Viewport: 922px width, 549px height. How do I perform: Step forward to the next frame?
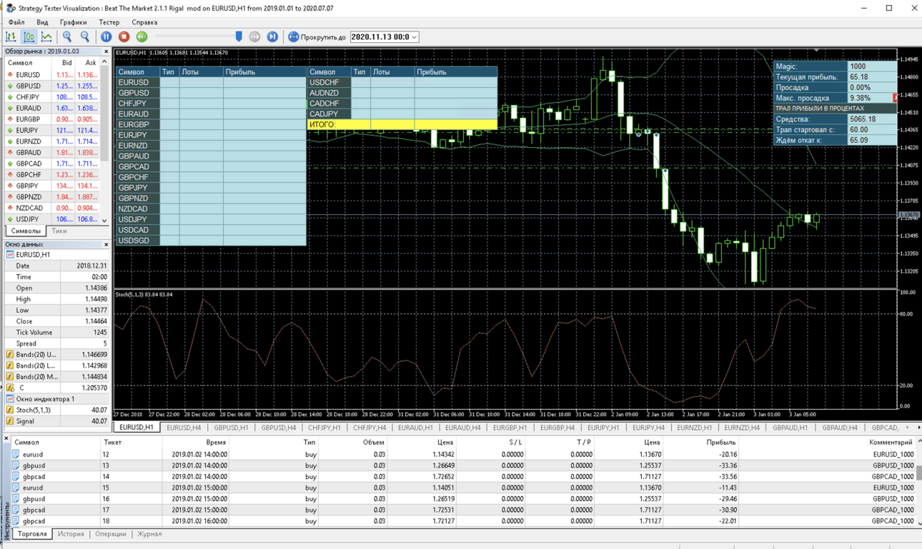(272, 36)
